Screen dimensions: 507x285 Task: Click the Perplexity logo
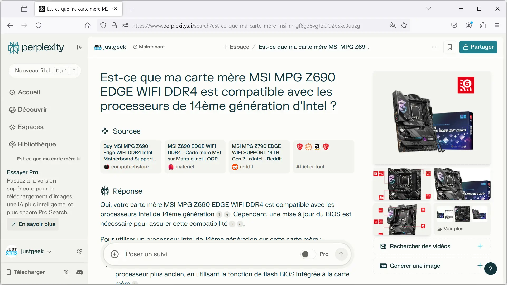click(x=36, y=47)
